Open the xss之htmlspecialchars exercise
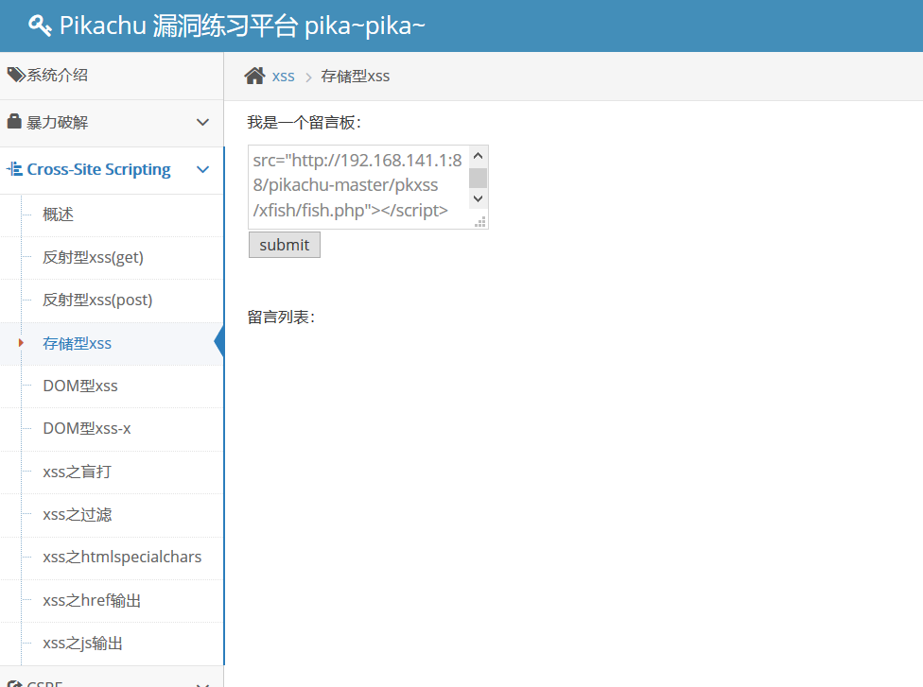 (122, 558)
